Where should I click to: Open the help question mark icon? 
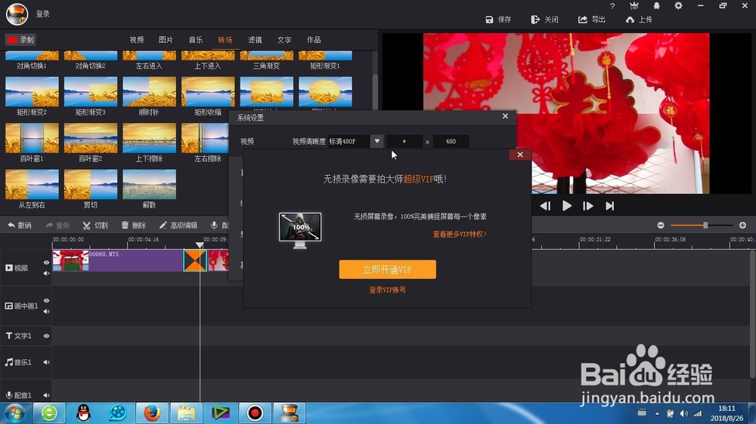(x=612, y=6)
